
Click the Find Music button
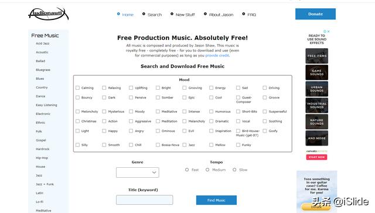tap(216, 200)
